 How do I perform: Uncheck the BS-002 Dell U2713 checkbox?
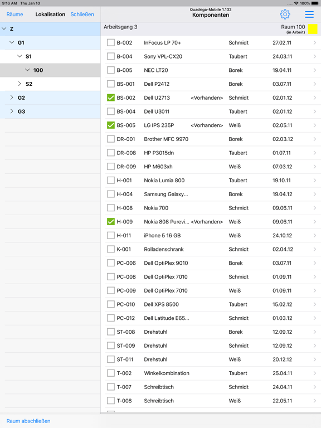(x=110, y=98)
